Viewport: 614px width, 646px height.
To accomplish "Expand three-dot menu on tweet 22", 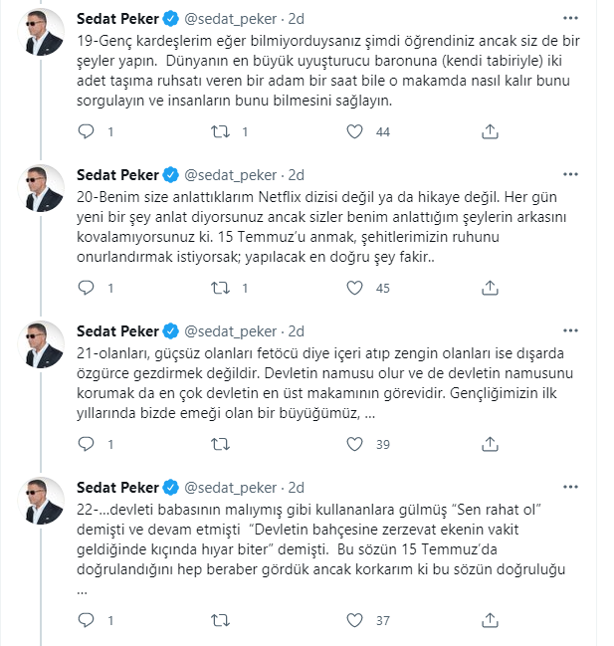I will click(x=570, y=488).
